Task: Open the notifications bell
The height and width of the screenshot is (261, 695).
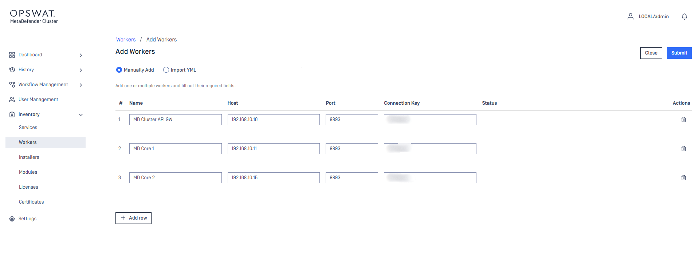Action: [x=684, y=17]
